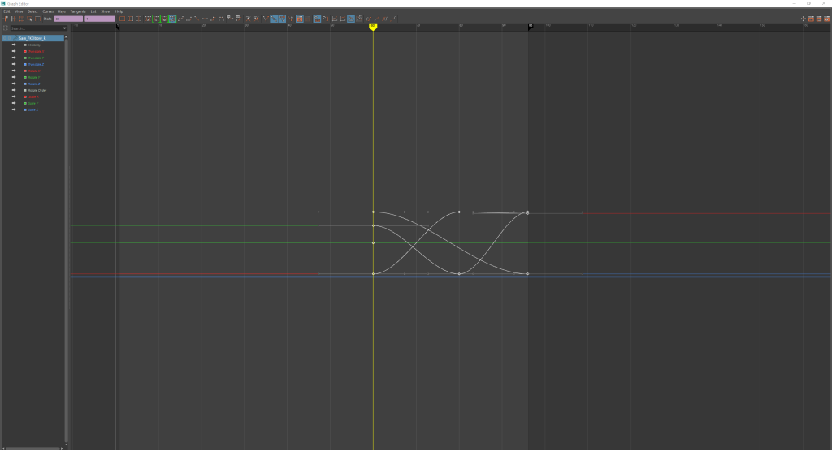Open the Time Editor from the toolbar
This screenshot has height=450, width=832.
[x=826, y=19]
